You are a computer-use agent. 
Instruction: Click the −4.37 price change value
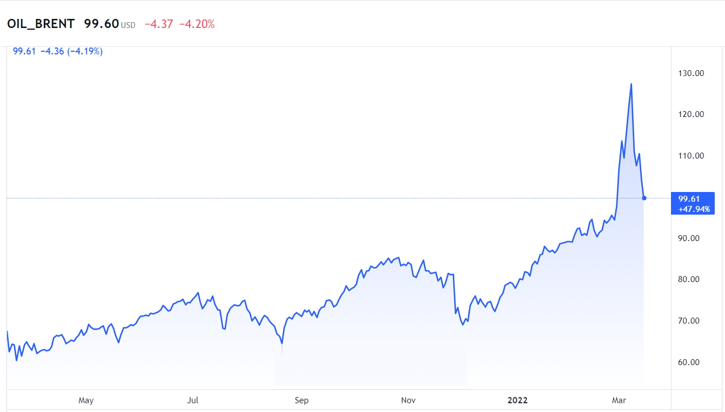pyautogui.click(x=158, y=24)
